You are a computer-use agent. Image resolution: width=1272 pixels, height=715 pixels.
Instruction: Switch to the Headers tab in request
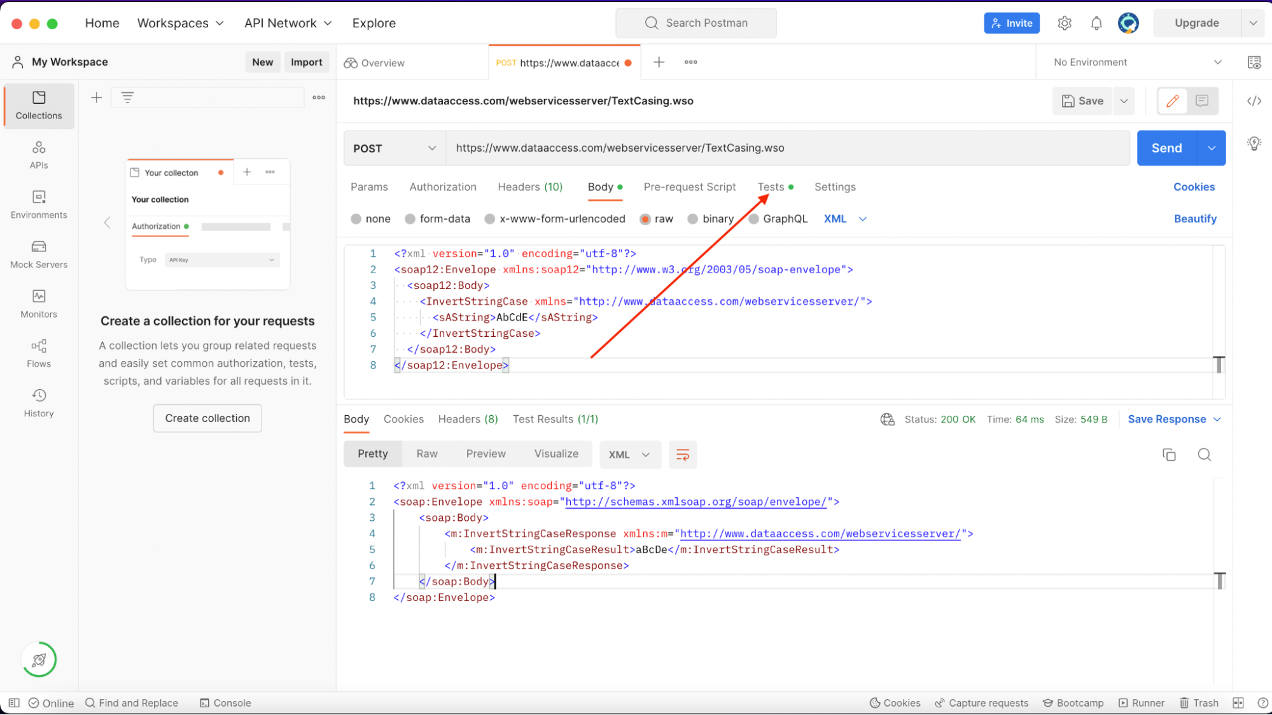click(529, 186)
